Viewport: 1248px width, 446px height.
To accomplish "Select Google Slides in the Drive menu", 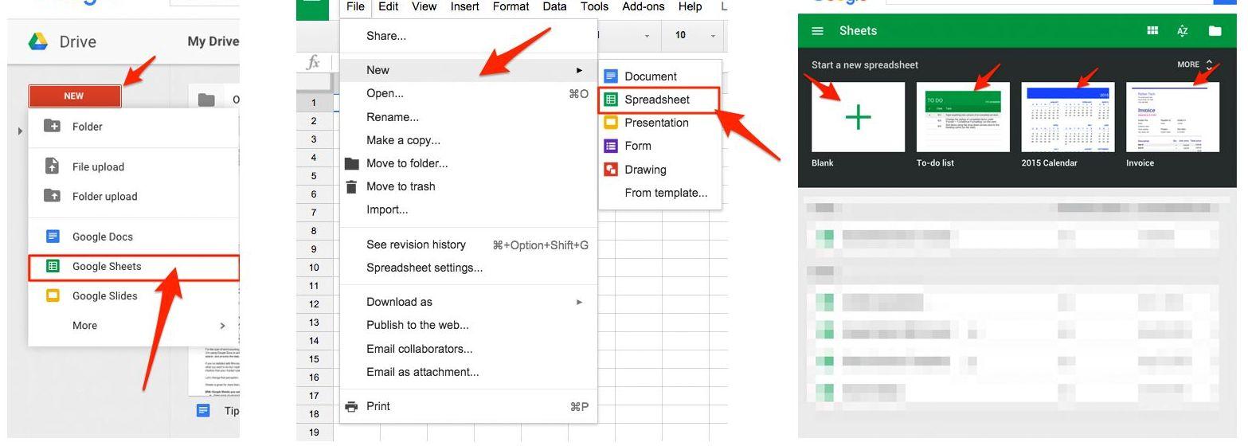I will point(133,295).
